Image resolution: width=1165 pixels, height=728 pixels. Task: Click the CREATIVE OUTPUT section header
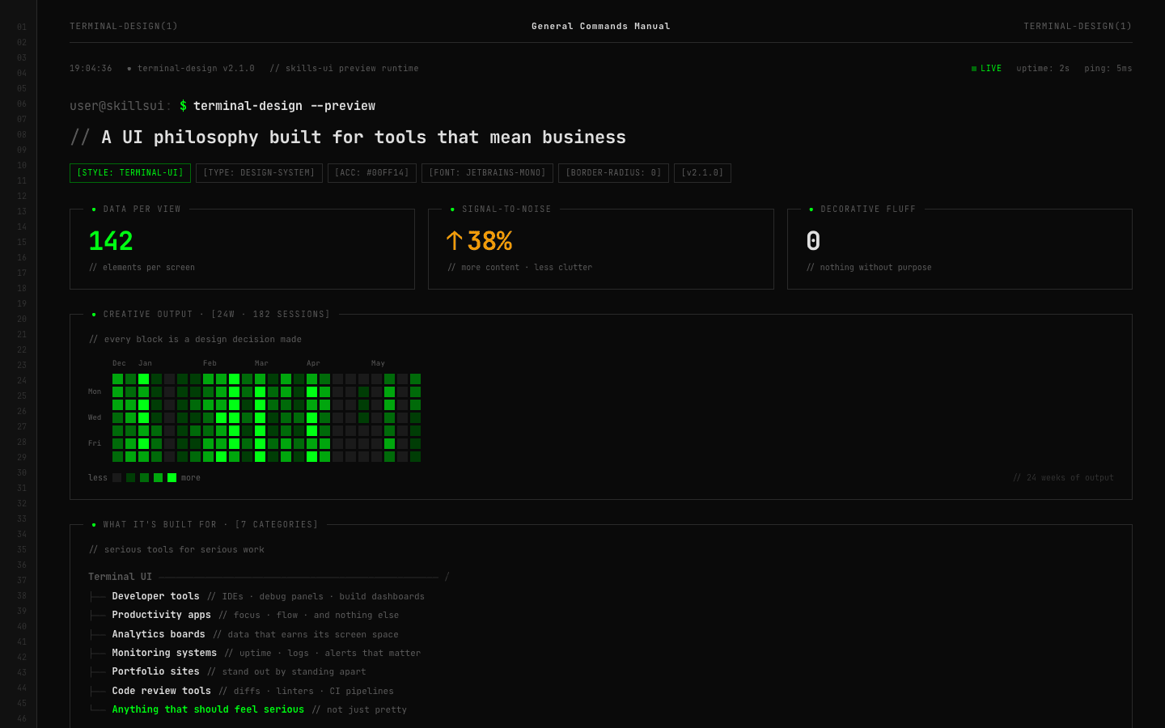[x=216, y=315]
